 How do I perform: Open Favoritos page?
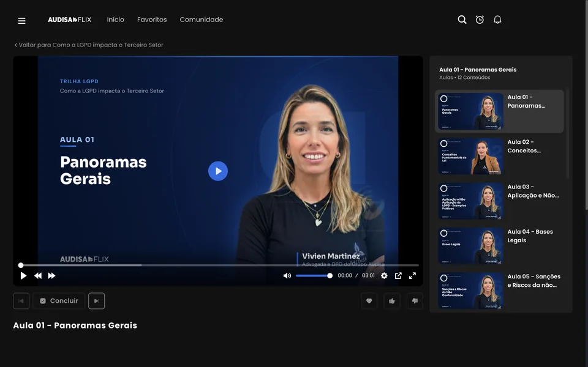(152, 20)
